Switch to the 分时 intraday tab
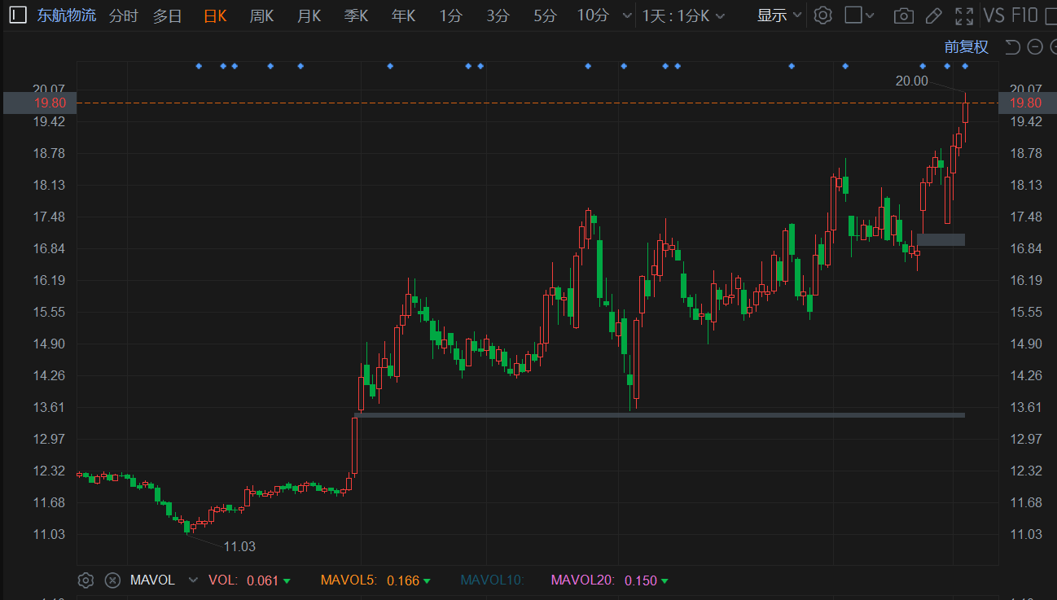 [123, 15]
